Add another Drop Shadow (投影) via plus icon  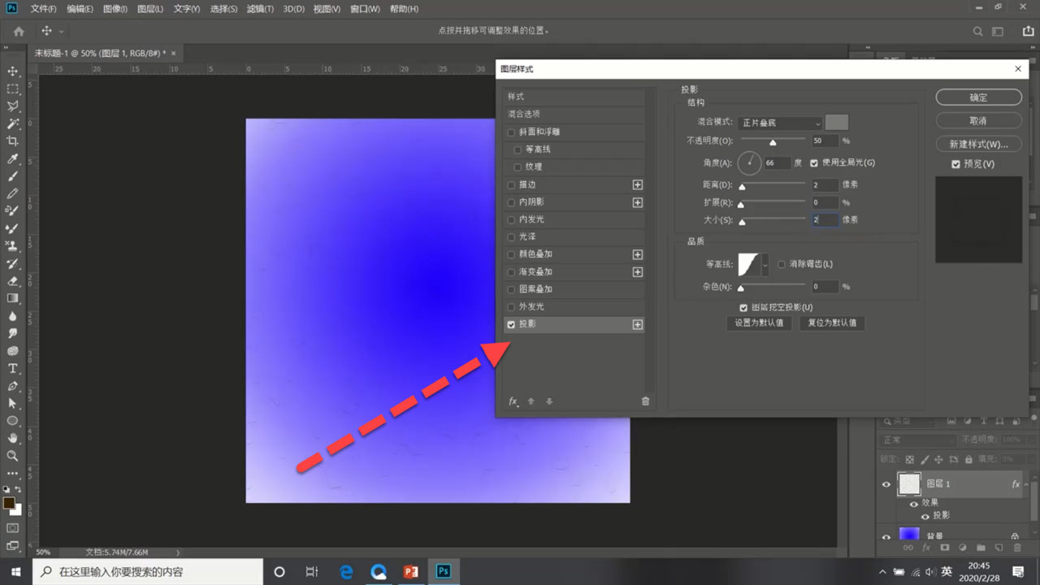pyautogui.click(x=638, y=324)
